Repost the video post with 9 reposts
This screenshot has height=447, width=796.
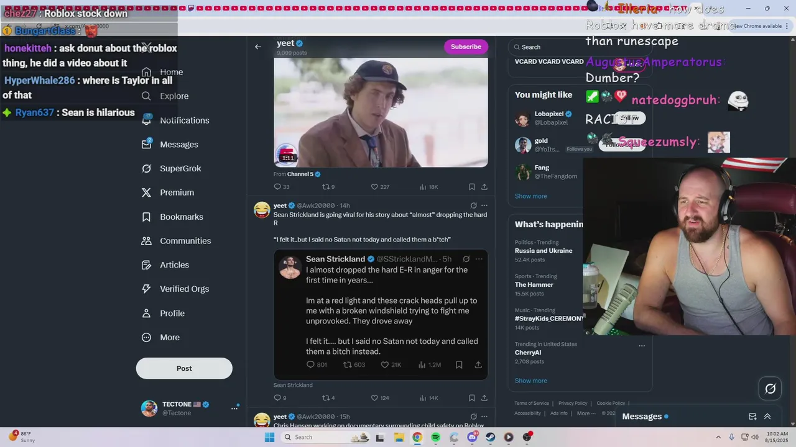point(328,187)
